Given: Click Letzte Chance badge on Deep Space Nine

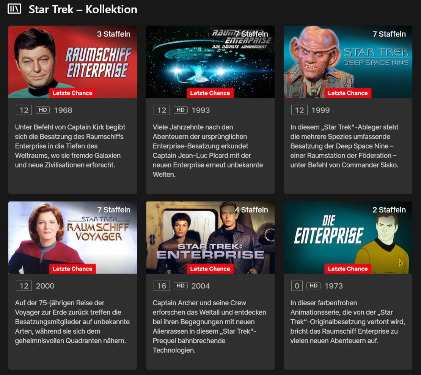Looking at the screenshot, I should pyautogui.click(x=348, y=93).
